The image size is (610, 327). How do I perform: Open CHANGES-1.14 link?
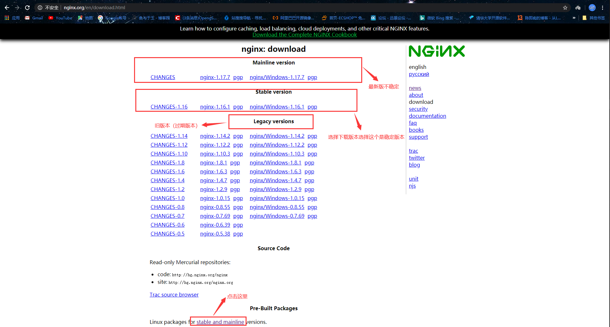[x=169, y=136]
